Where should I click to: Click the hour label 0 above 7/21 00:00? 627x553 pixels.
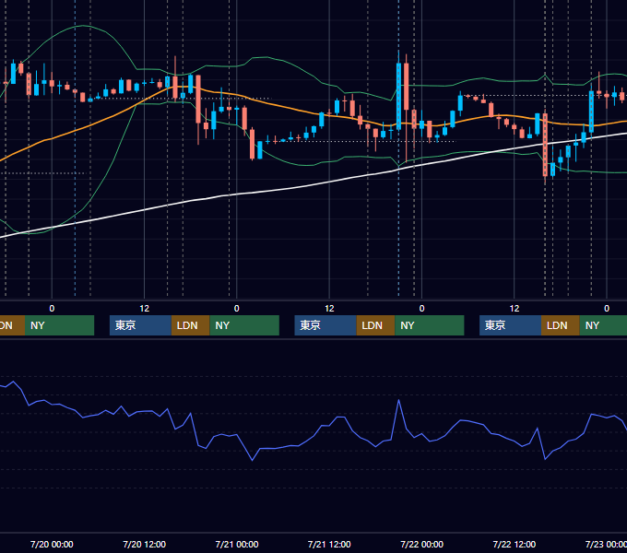point(237,309)
